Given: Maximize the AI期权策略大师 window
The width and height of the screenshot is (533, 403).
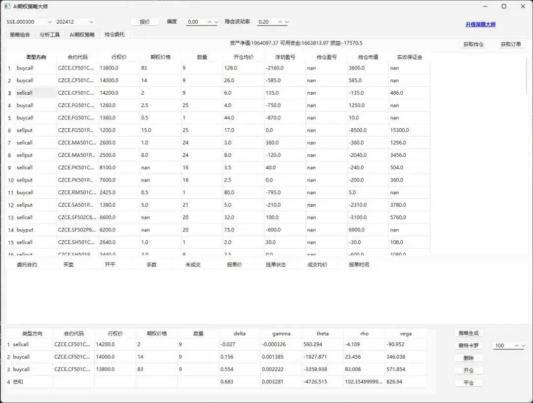Looking at the screenshot, I should [504, 6].
